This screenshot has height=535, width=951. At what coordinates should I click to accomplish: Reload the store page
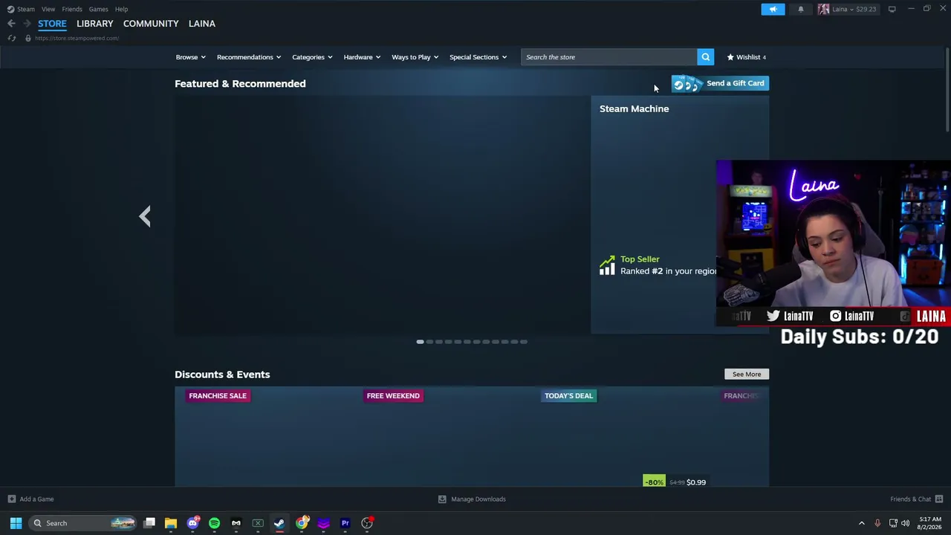(x=11, y=38)
